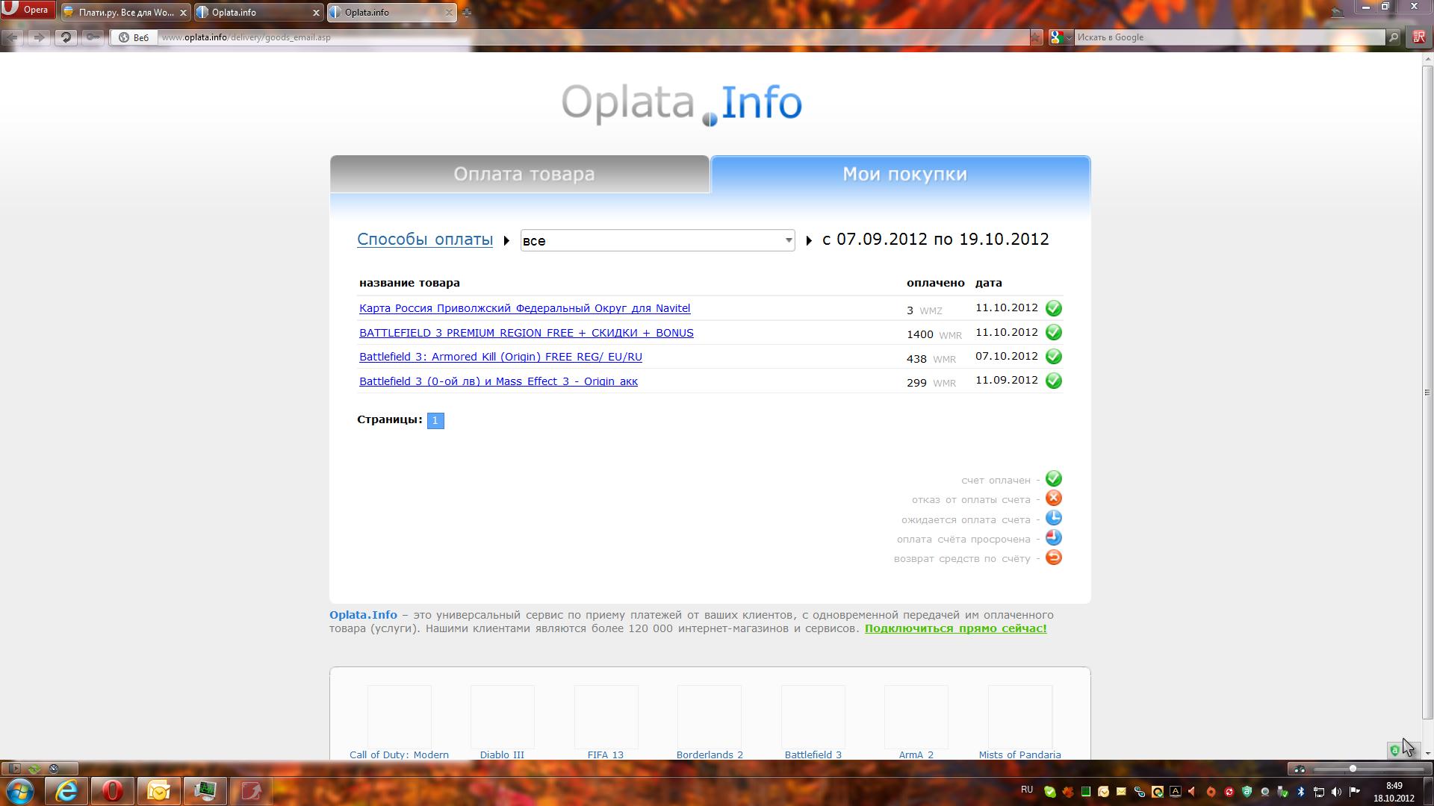This screenshot has width=1434, height=806.
Task: Click the paid status icon for Navitel map
Action: tap(1053, 308)
